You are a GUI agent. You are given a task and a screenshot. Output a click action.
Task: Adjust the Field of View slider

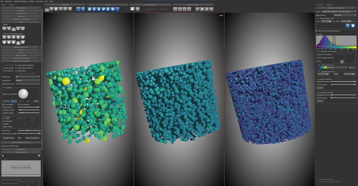coord(29,130)
